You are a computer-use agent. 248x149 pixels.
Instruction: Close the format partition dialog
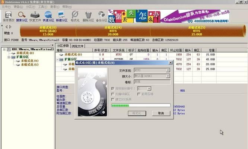(171, 63)
